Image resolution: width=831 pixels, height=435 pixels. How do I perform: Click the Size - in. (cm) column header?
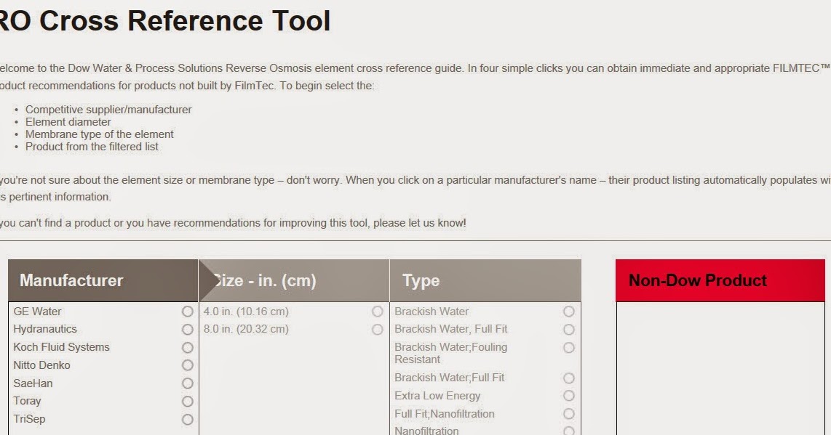pyautogui.click(x=266, y=280)
